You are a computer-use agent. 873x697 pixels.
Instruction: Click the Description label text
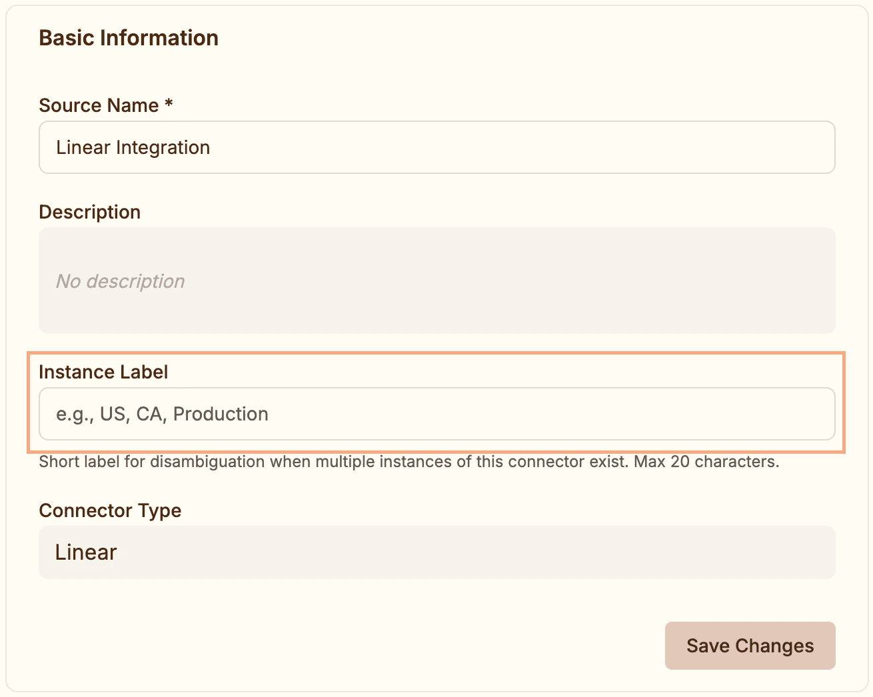click(89, 212)
